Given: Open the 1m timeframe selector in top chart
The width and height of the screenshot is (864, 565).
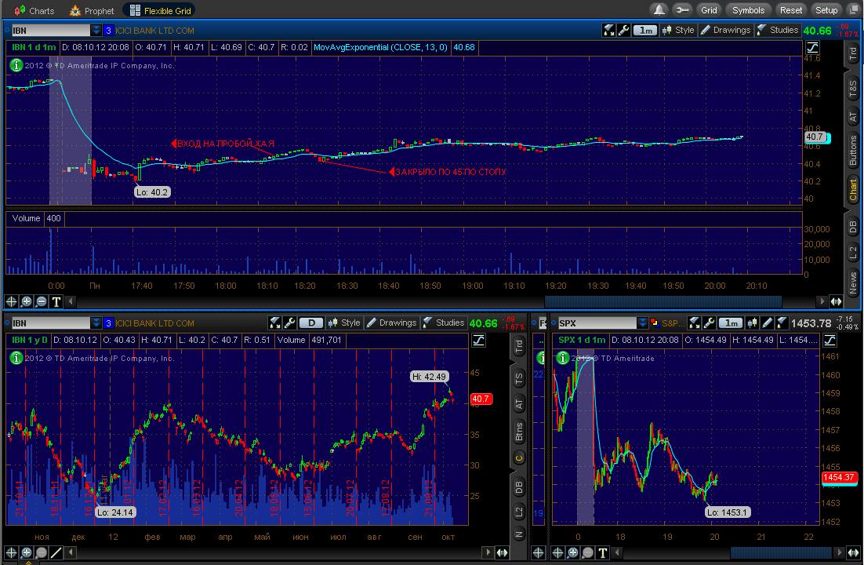Looking at the screenshot, I should [x=646, y=31].
